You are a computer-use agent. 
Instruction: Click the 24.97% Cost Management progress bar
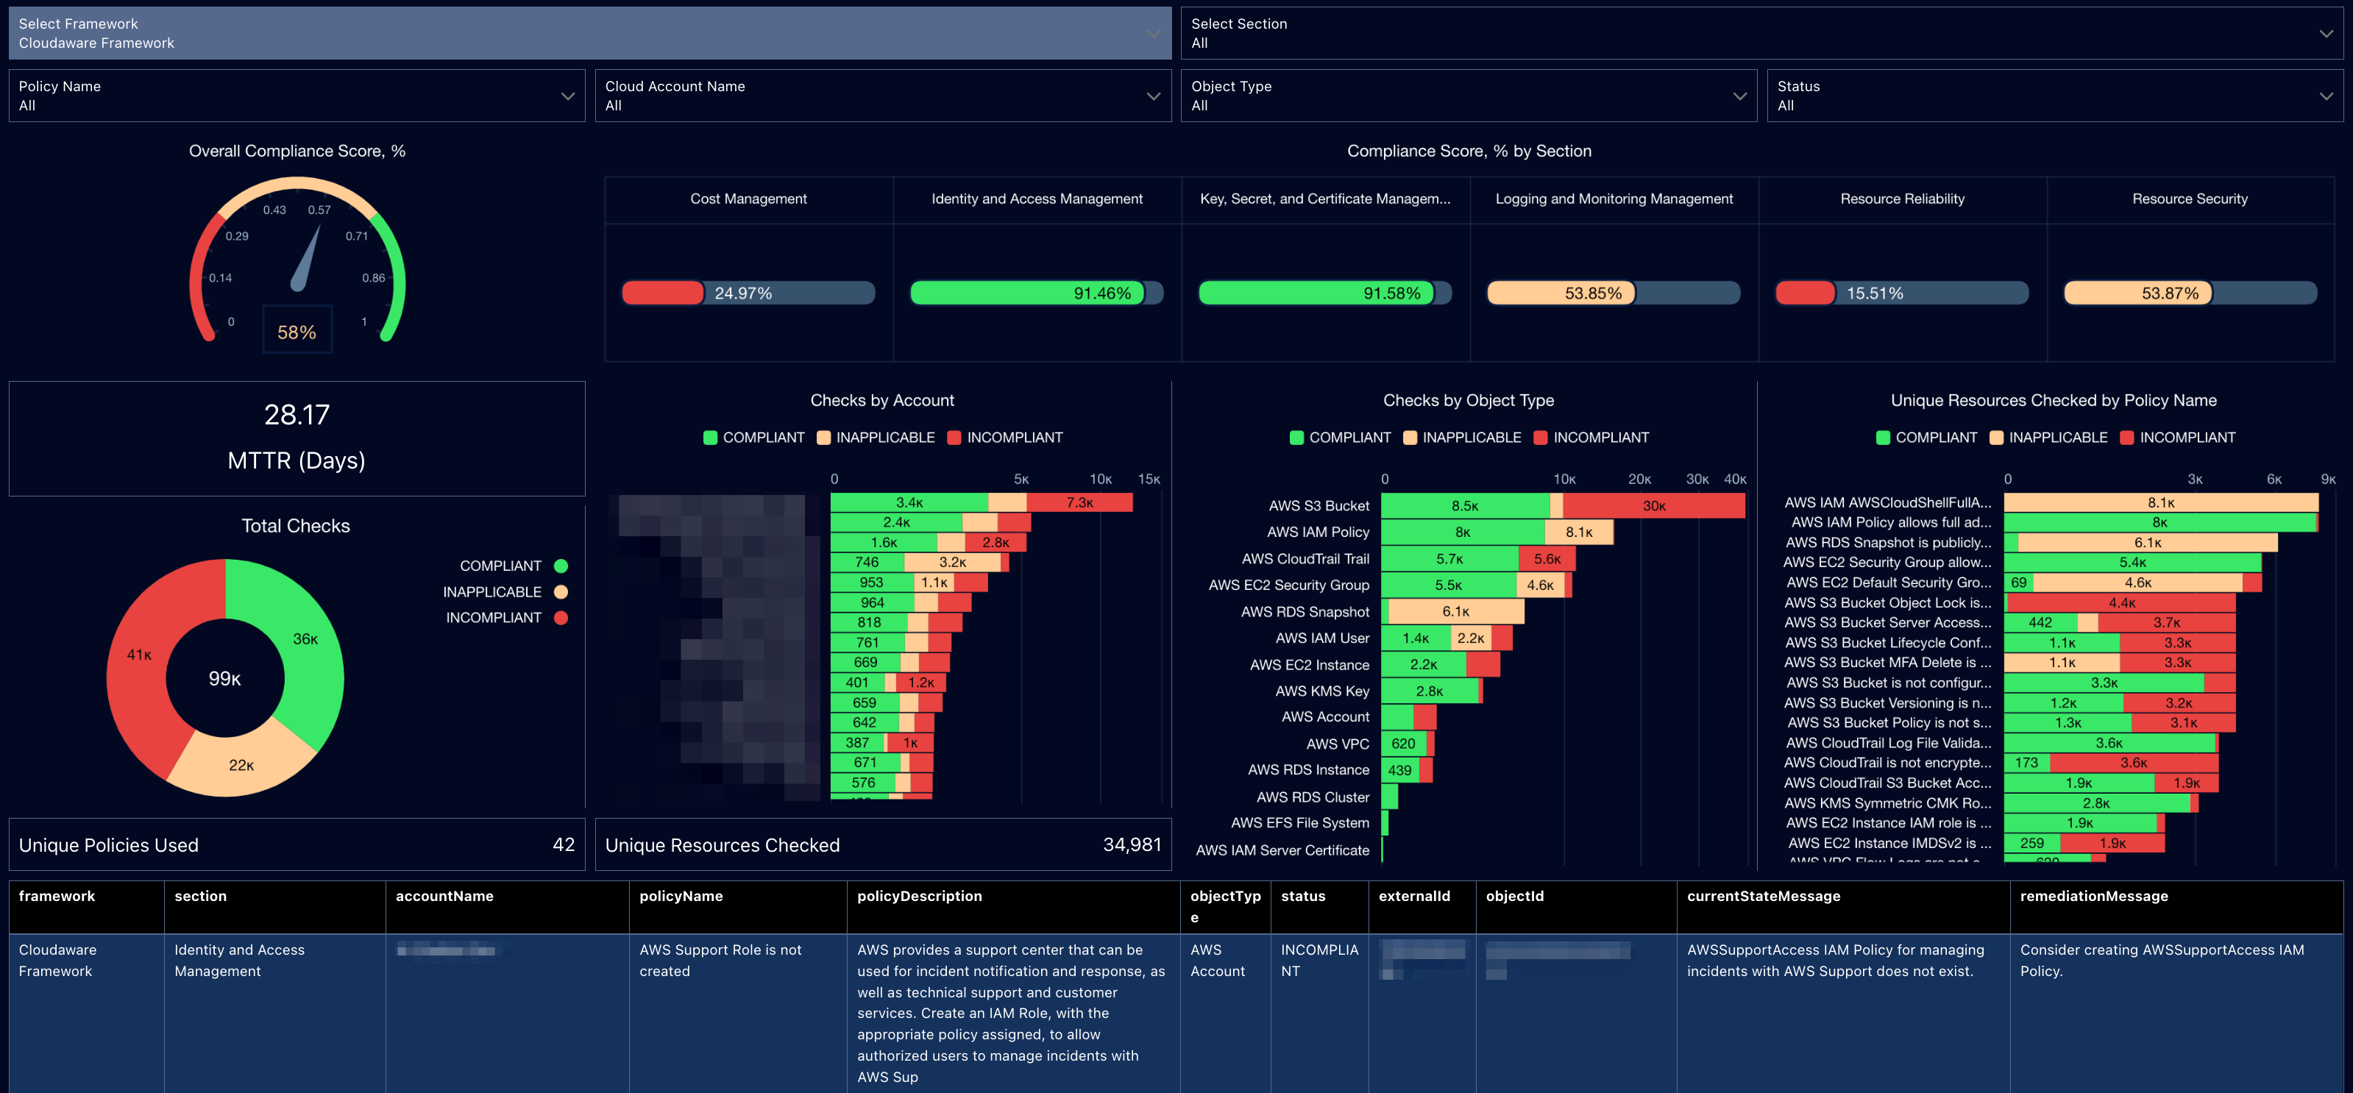pos(748,293)
